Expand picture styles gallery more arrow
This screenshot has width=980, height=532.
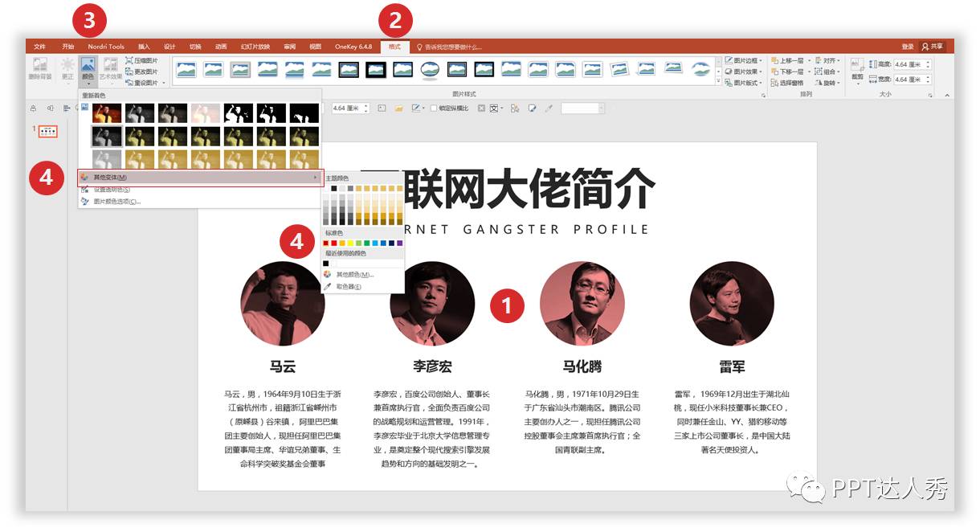pyautogui.click(x=718, y=81)
